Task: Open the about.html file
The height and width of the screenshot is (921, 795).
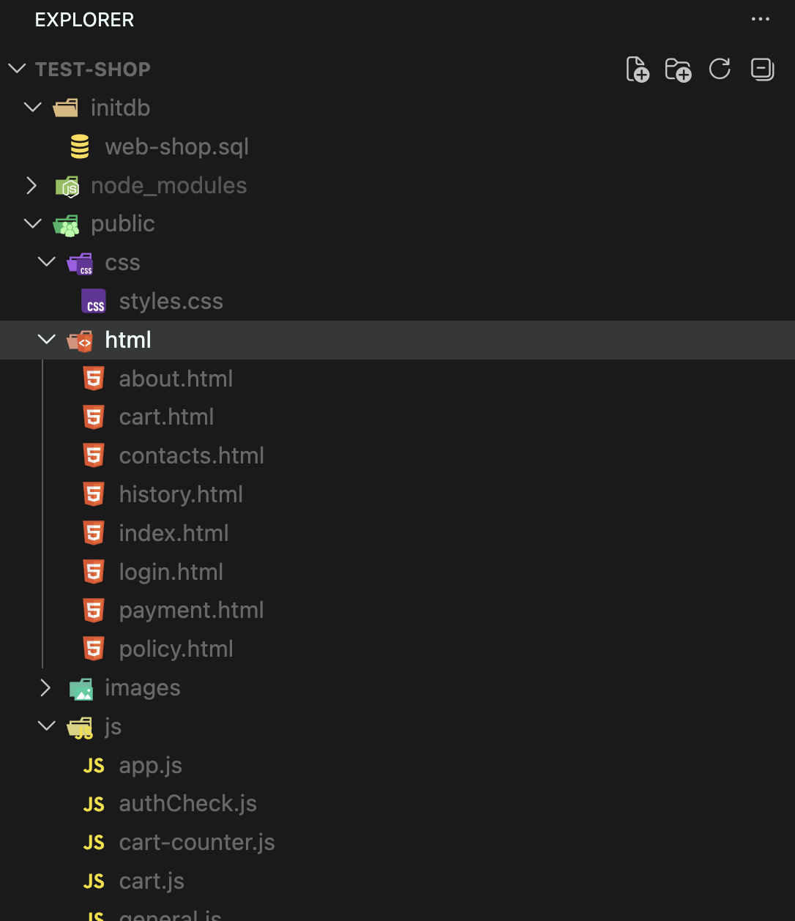Action: pyautogui.click(x=176, y=379)
